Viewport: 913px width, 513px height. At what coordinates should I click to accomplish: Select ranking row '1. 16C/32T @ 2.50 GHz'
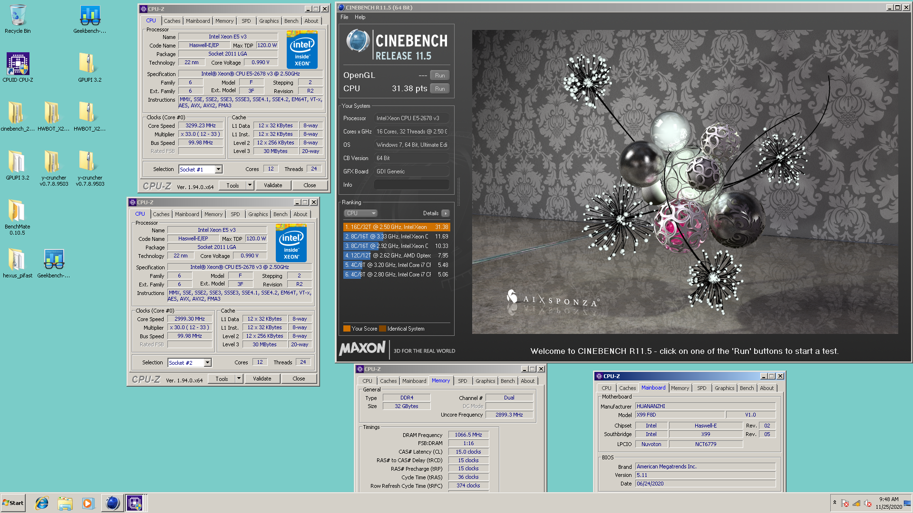pyautogui.click(x=397, y=227)
